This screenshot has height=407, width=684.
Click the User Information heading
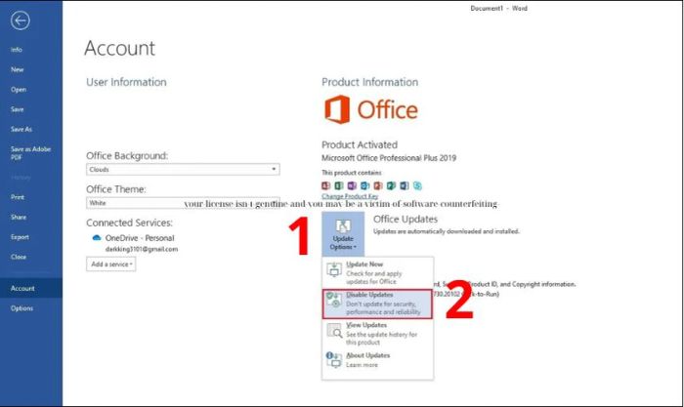pyautogui.click(x=126, y=82)
